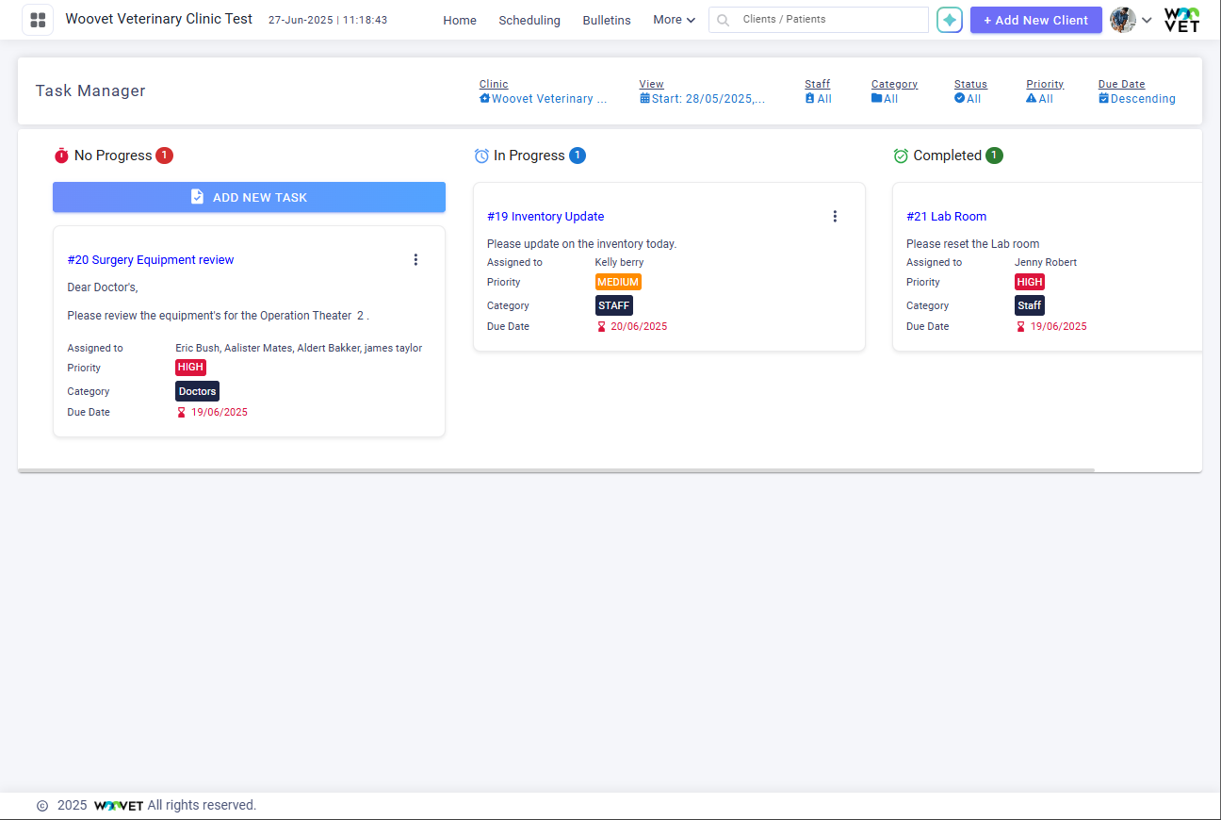This screenshot has width=1221, height=820.
Task: Toggle Due Date sorting from Descending
Action: point(1136,98)
